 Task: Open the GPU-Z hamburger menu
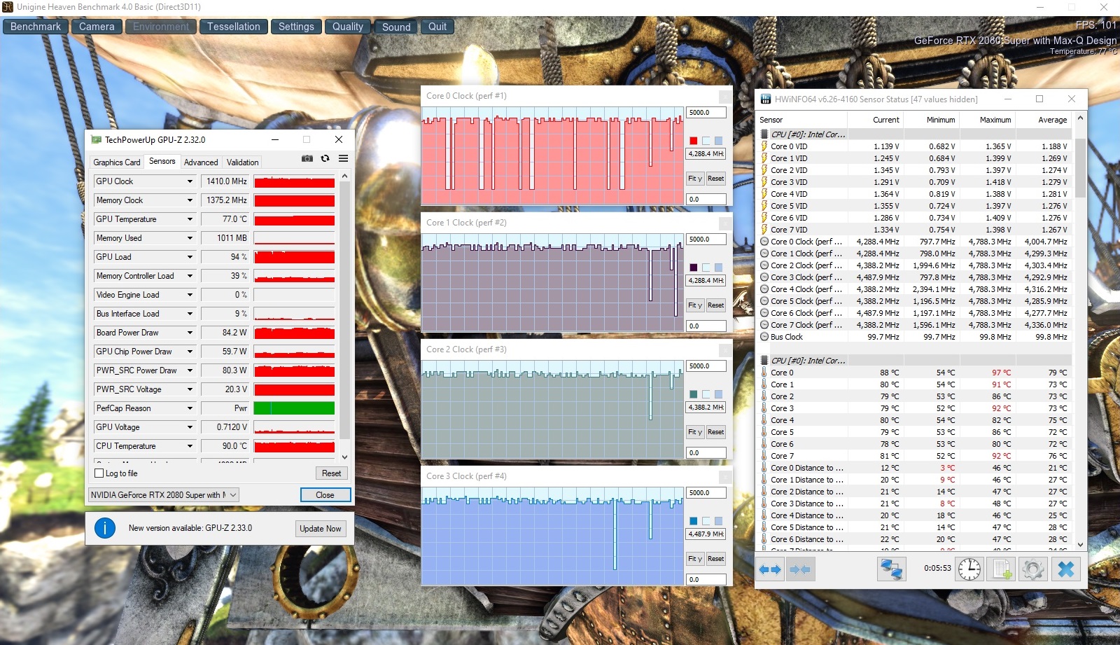pos(343,159)
